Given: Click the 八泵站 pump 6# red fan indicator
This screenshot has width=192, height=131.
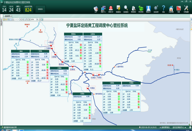Looking at the screenshot, I should (139, 107).
